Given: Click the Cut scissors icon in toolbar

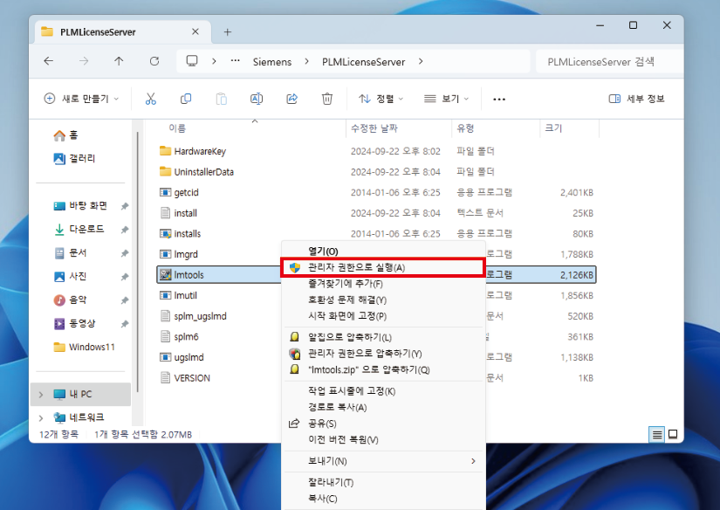Looking at the screenshot, I should [151, 99].
